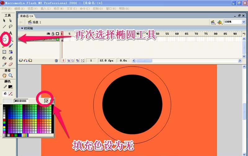Viewport: 248px width, 156px height.
Task: Open the 编辑(E) menu
Action: pos(19,9)
